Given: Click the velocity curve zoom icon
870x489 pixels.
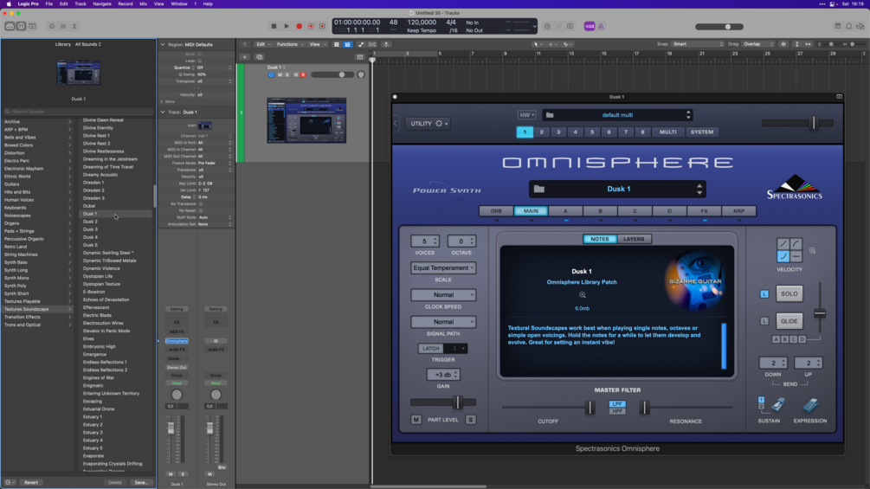Looking at the screenshot, I should pos(812,251).
